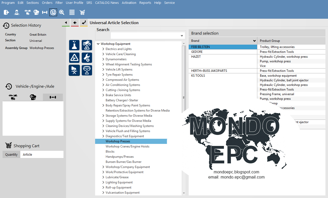328x198 pixels.
Task: Select the chemicals flask category icon
Action: pyautogui.click(x=74, y=45)
